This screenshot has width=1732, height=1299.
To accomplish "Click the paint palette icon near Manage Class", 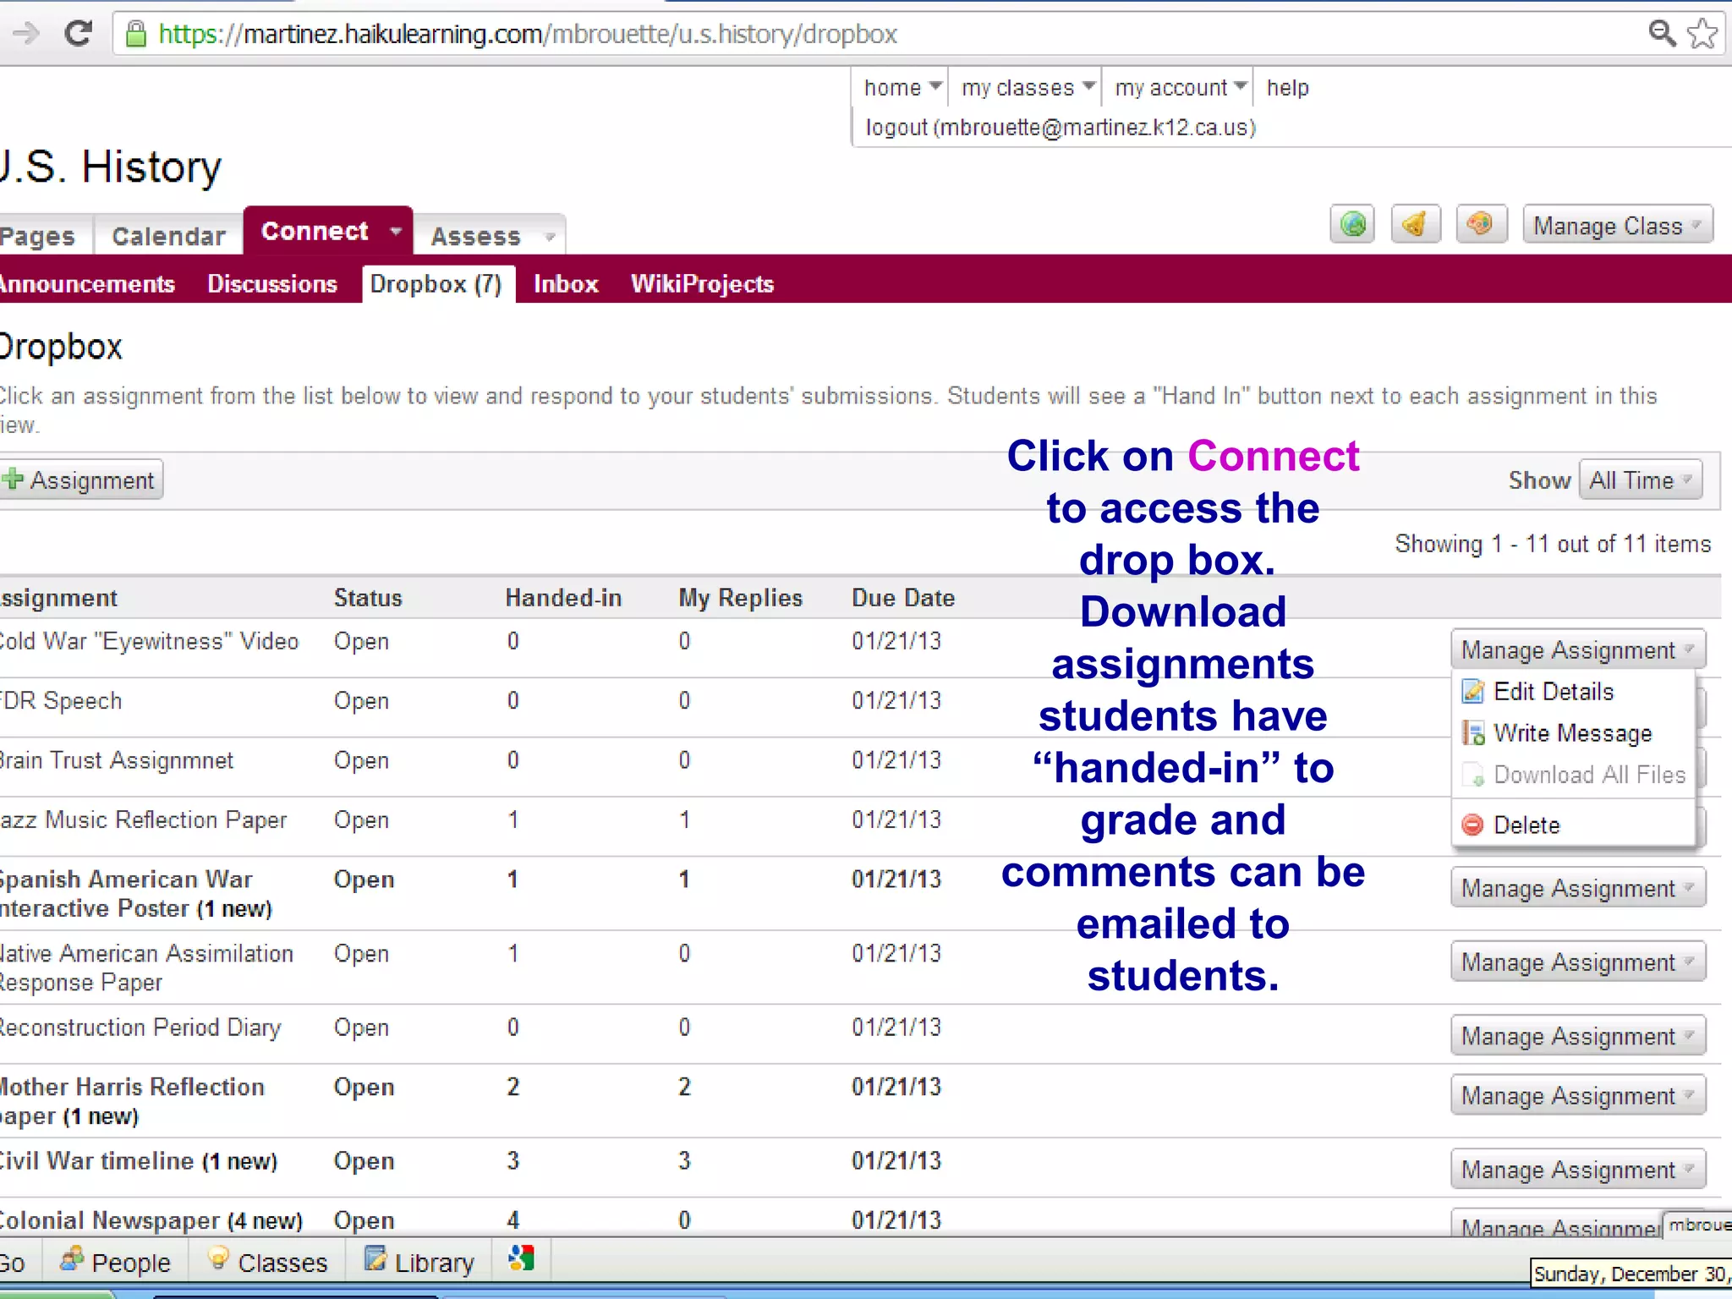I will [x=1481, y=224].
